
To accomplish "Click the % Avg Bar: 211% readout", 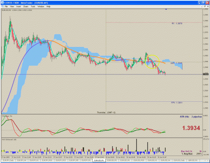I will [x=192, y=154].
